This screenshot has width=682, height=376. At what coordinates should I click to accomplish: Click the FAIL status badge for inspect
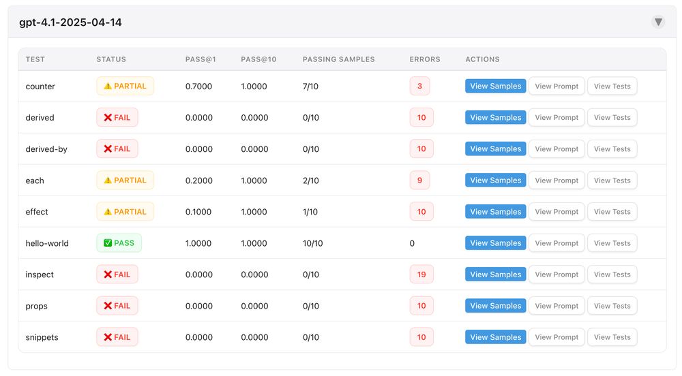tap(117, 274)
